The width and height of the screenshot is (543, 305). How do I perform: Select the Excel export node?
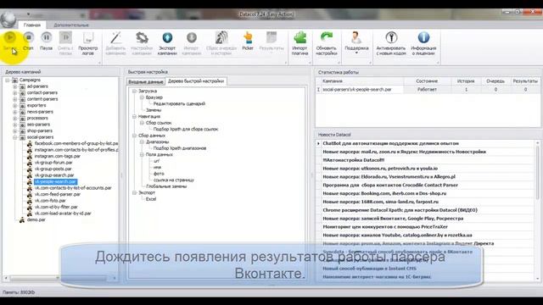click(151, 199)
